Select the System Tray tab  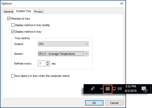[x=24, y=11]
